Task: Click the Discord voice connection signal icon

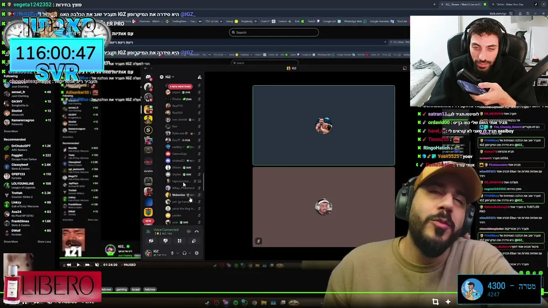Action: point(148,231)
